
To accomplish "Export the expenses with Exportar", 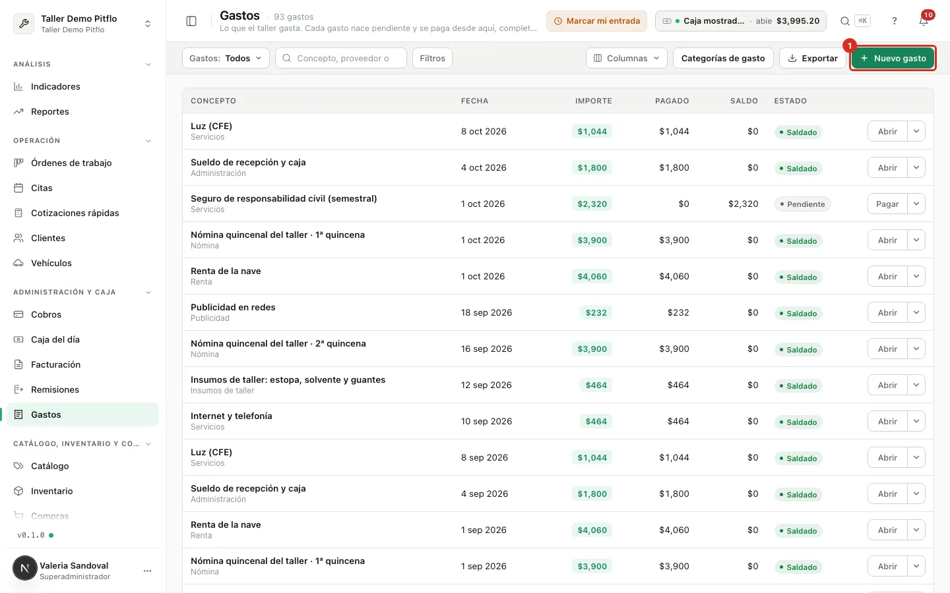I will [x=813, y=58].
